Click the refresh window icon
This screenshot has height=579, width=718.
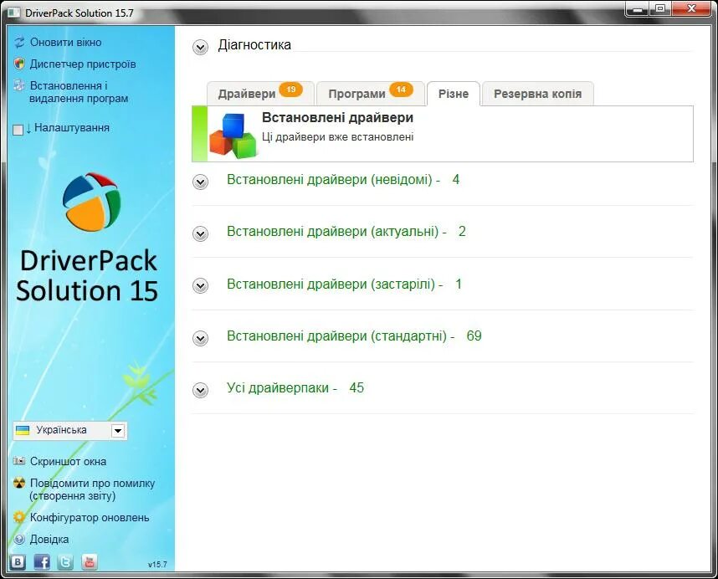pos(19,43)
